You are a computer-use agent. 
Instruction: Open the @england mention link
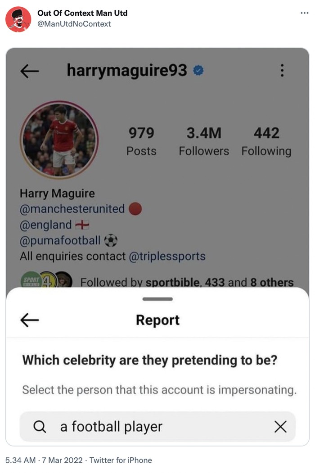(46, 225)
